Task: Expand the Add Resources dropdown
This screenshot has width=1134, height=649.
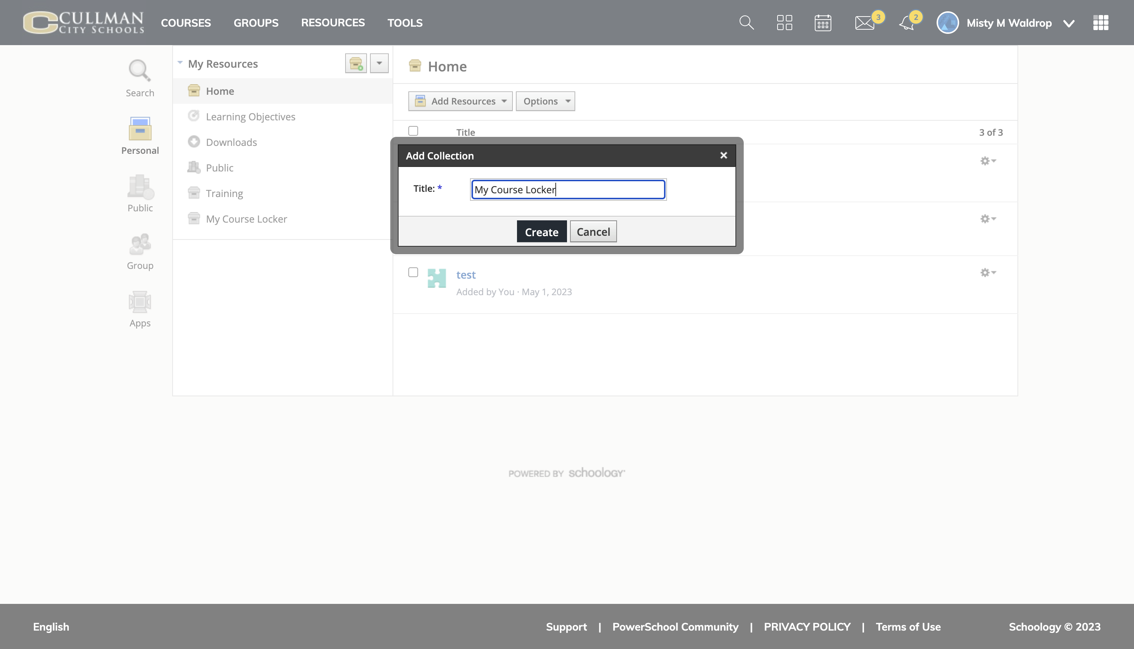Action: tap(460, 101)
